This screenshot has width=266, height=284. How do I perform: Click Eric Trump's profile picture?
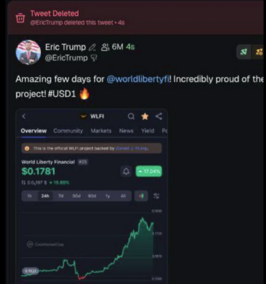[28, 53]
